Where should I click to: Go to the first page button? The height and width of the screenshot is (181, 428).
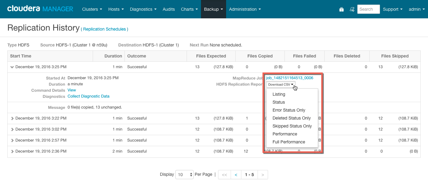click(225, 175)
